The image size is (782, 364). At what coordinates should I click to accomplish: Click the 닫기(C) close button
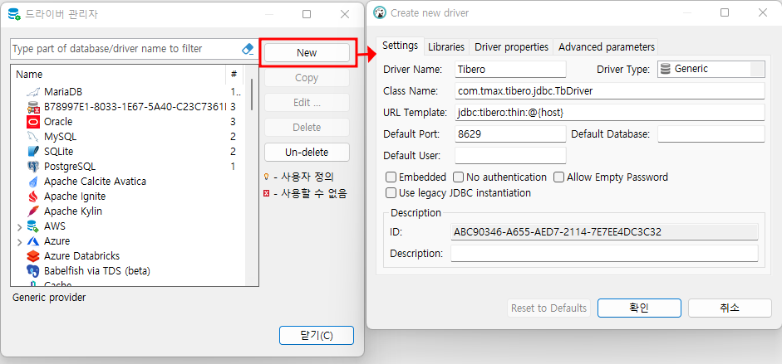coord(317,335)
